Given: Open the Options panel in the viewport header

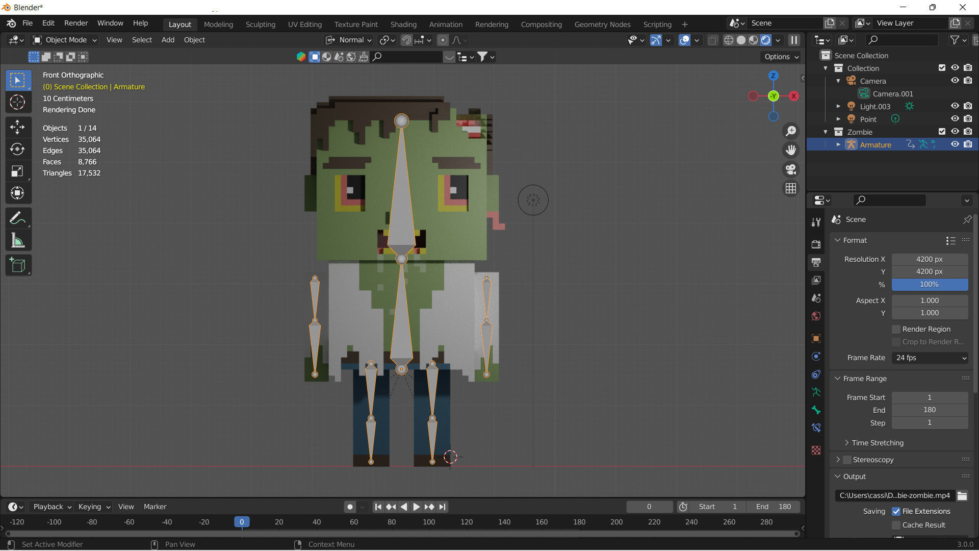Looking at the screenshot, I should point(780,57).
